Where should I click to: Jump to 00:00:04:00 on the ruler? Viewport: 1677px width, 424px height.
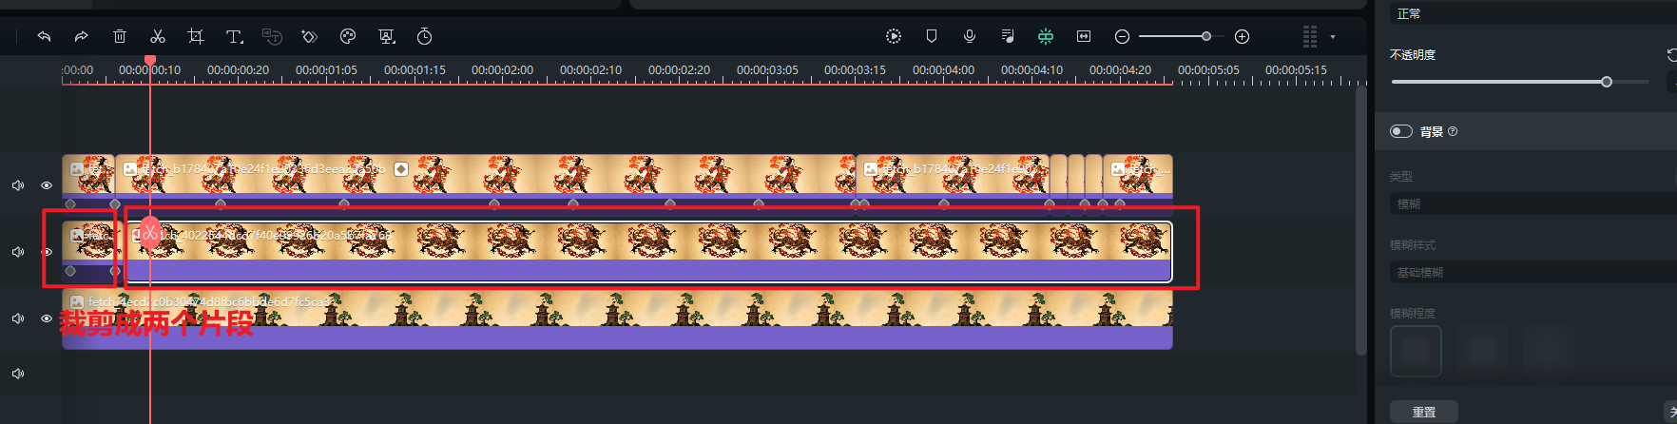pos(943,70)
